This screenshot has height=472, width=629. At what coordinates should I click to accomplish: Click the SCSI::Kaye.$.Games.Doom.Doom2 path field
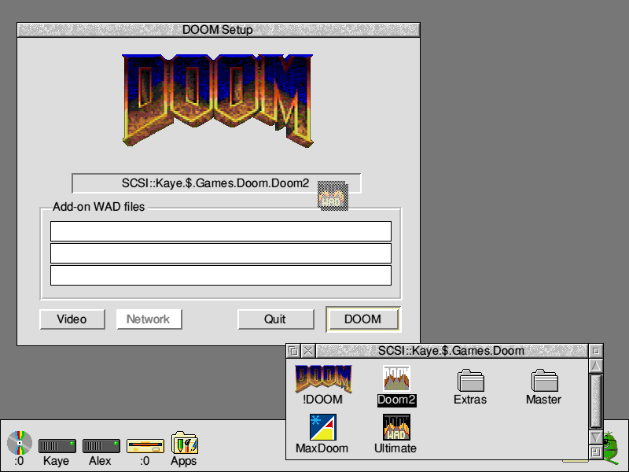coord(216,183)
